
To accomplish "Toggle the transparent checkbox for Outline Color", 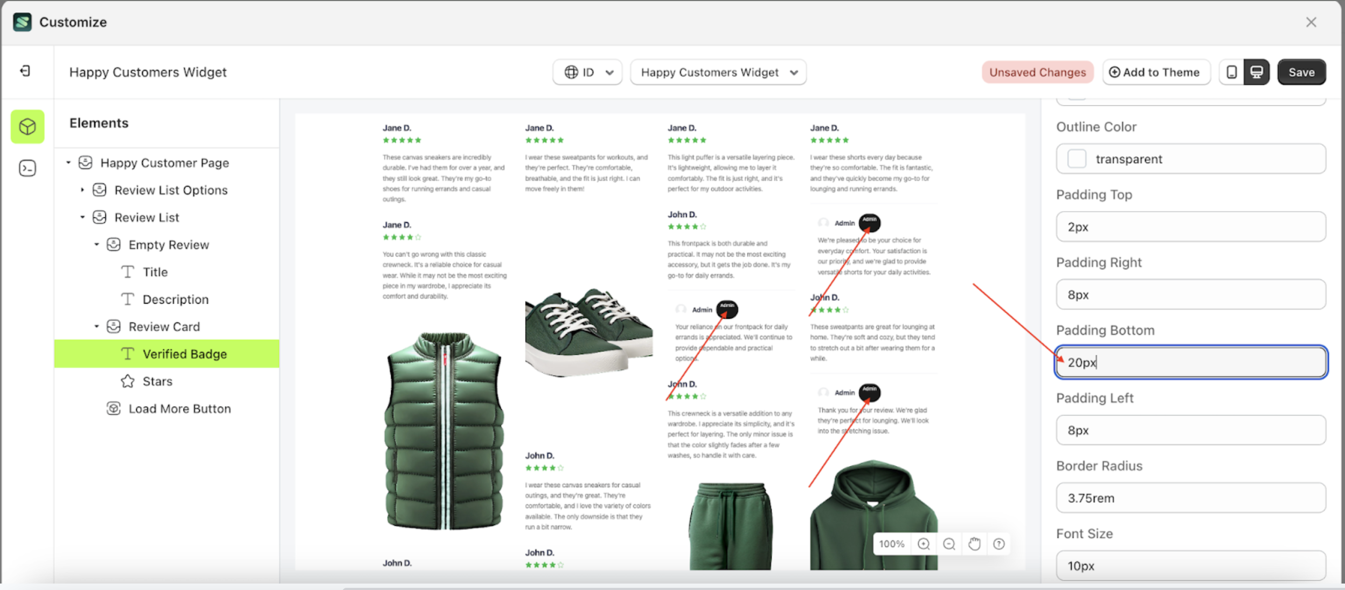I will [1077, 159].
